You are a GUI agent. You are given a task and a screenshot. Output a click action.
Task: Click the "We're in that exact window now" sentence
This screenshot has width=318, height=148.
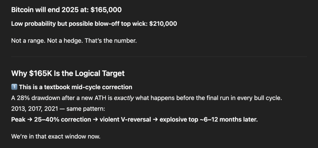pos(56,136)
